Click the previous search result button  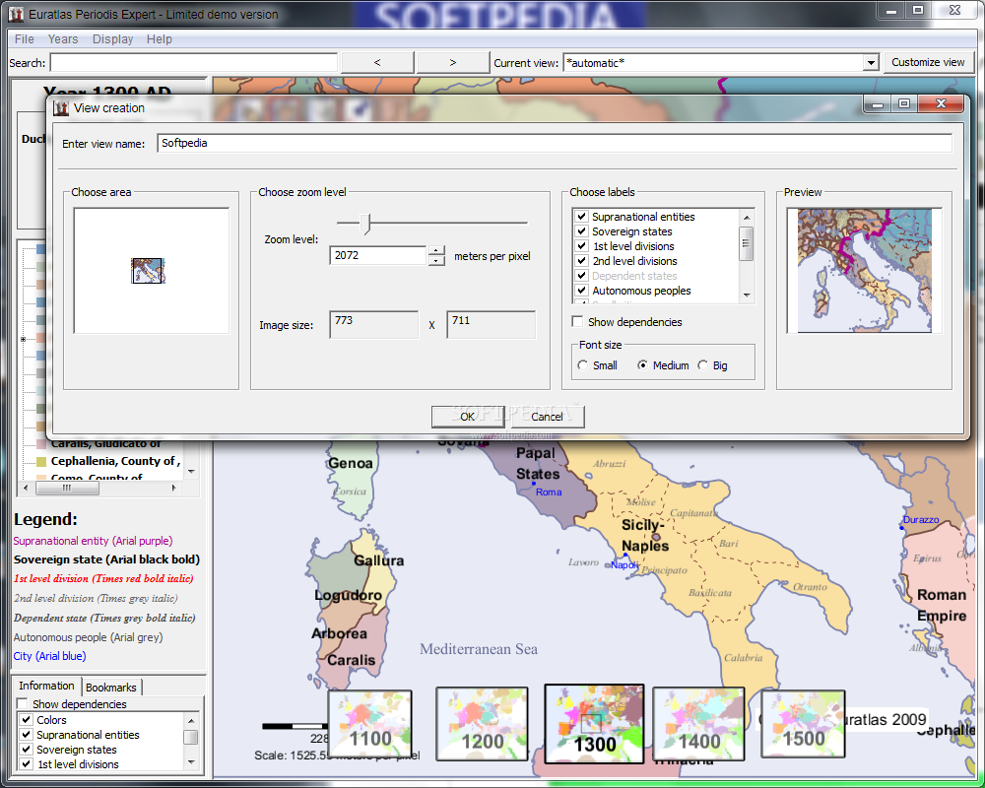coord(377,62)
